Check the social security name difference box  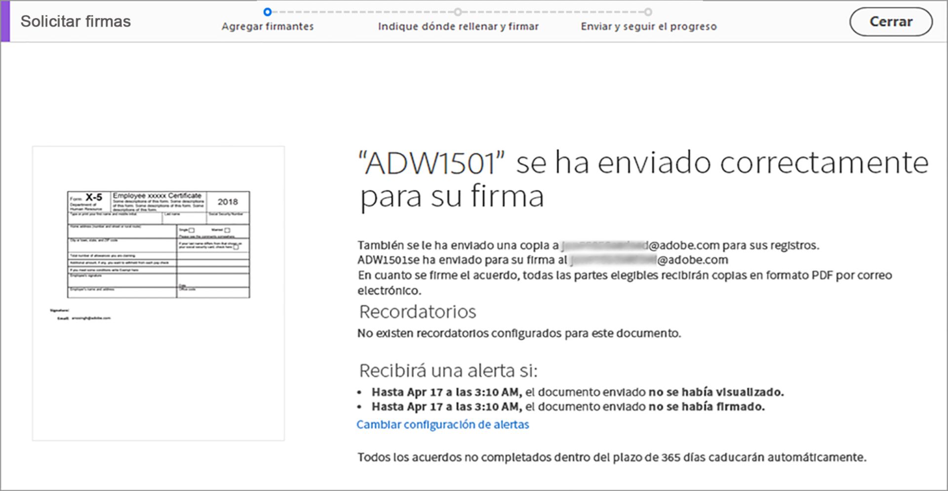point(236,247)
